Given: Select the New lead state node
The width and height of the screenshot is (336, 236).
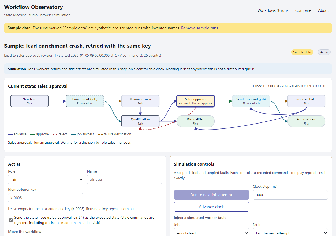Looking at the screenshot, I should tap(30, 101).
